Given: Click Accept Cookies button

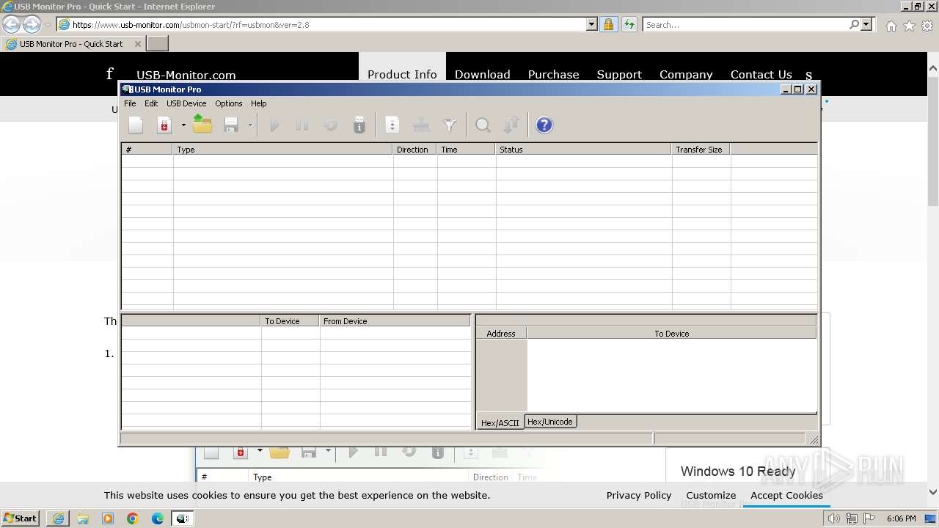Looking at the screenshot, I should tap(786, 495).
